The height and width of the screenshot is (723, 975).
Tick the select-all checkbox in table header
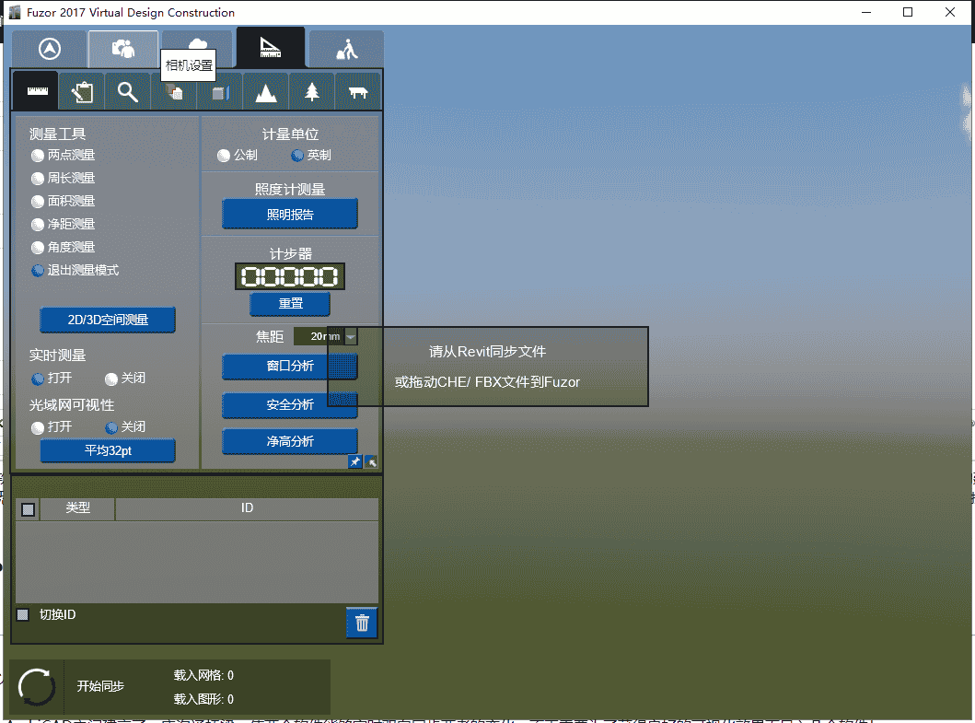click(29, 509)
